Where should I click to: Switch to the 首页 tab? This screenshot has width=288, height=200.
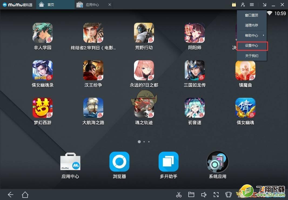pos(55,5)
